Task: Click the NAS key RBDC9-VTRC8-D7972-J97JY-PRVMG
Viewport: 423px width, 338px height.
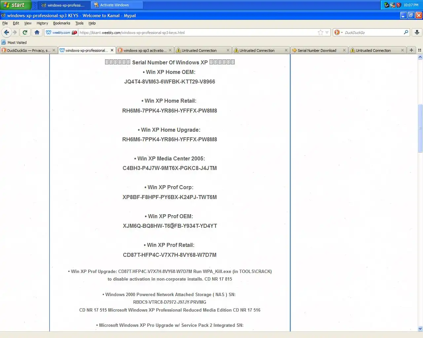Action: click(170, 302)
